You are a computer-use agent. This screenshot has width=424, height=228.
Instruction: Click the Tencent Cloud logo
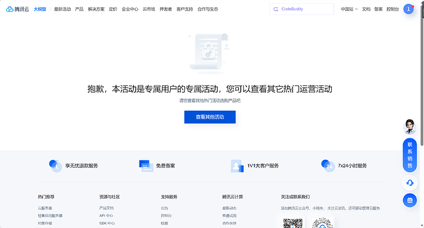pyautogui.click(x=17, y=9)
